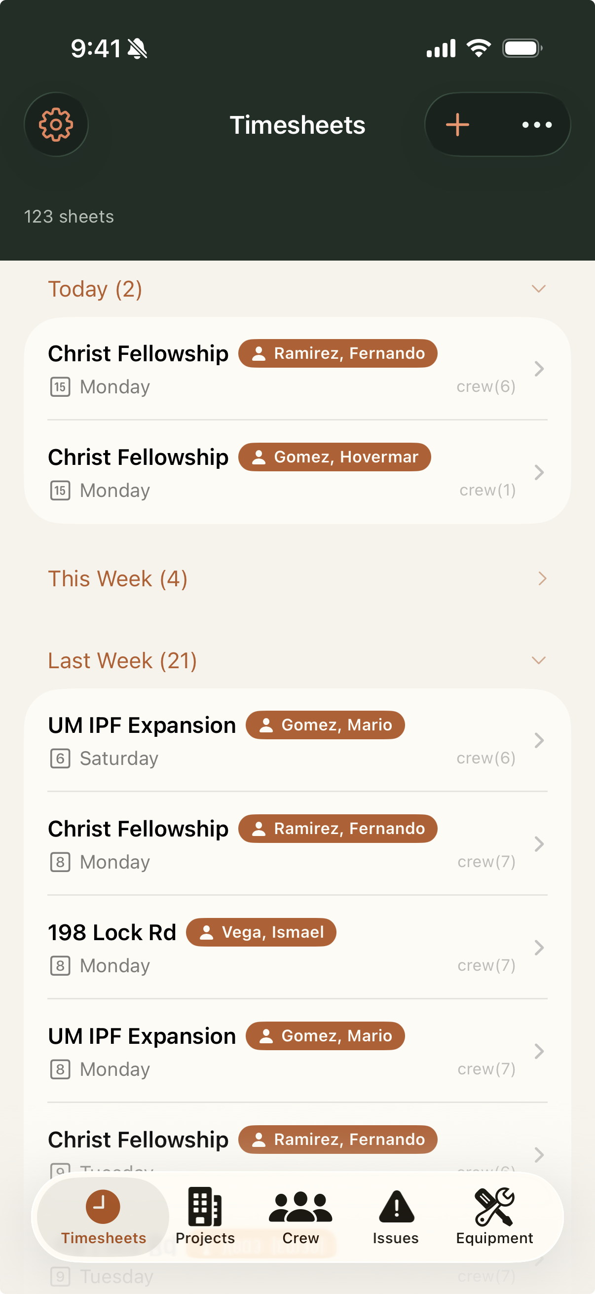Image resolution: width=595 pixels, height=1294 pixels.
Task: Collapse the Last Week (21) section
Action: click(539, 660)
